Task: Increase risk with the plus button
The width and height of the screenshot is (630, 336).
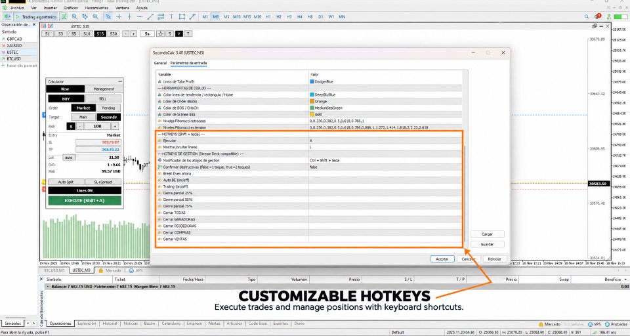Action: point(115,126)
